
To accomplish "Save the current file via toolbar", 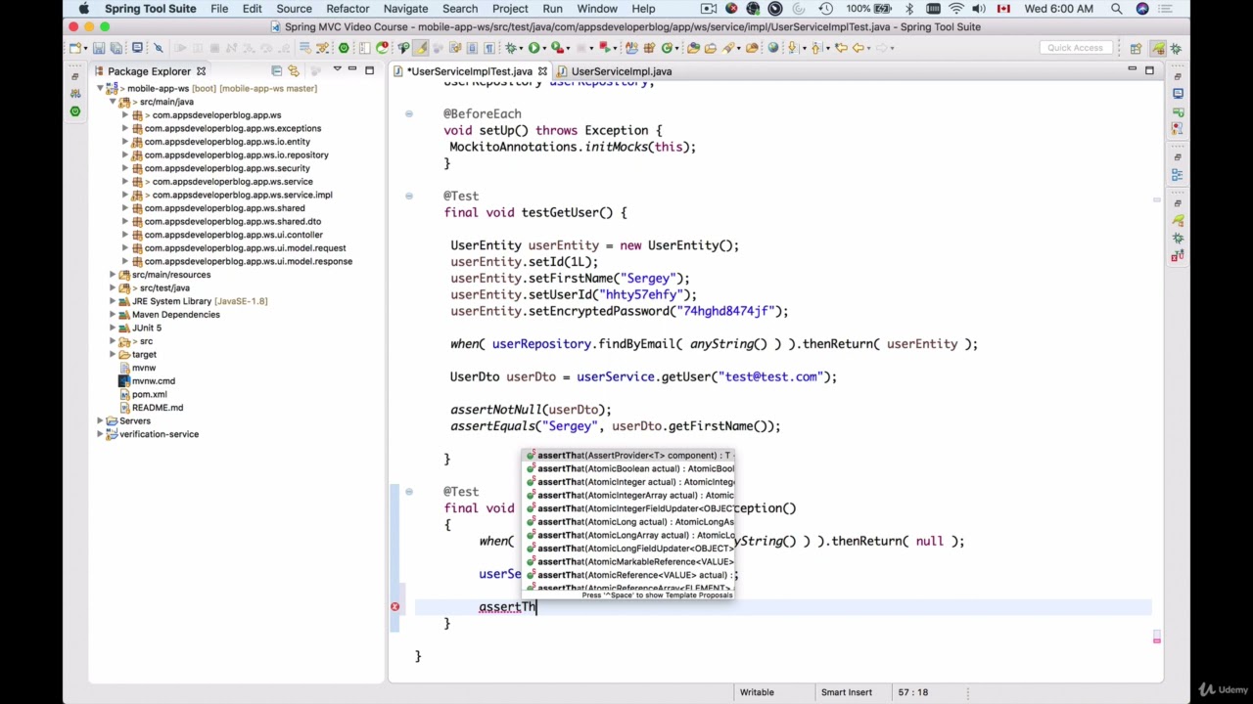I will 99,47.
